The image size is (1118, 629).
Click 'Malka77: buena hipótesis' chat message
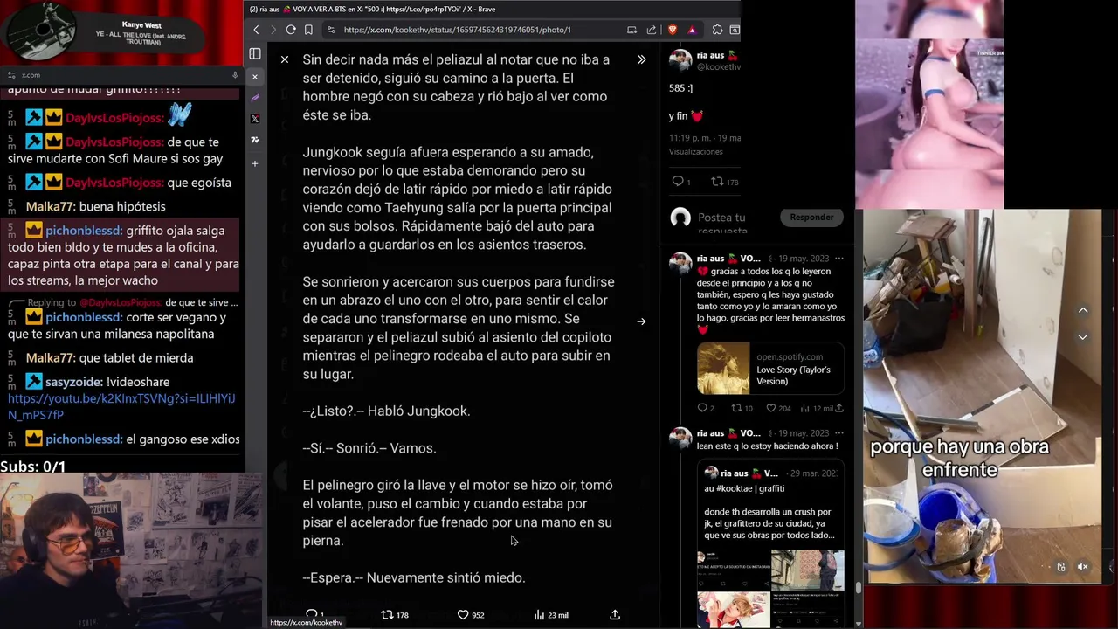point(95,206)
